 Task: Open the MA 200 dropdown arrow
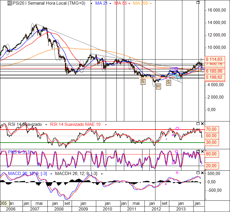(x=151, y=3)
